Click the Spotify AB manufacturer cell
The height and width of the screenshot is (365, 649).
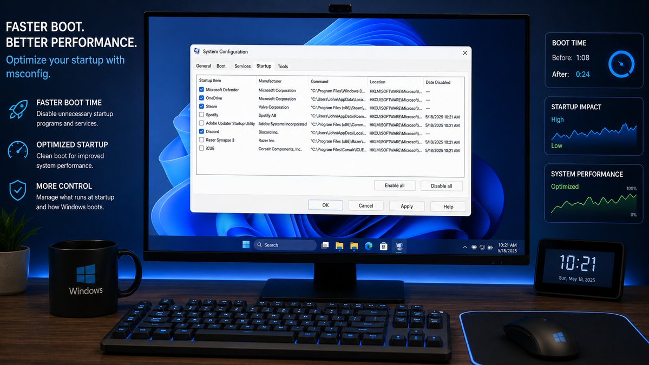[x=267, y=115]
